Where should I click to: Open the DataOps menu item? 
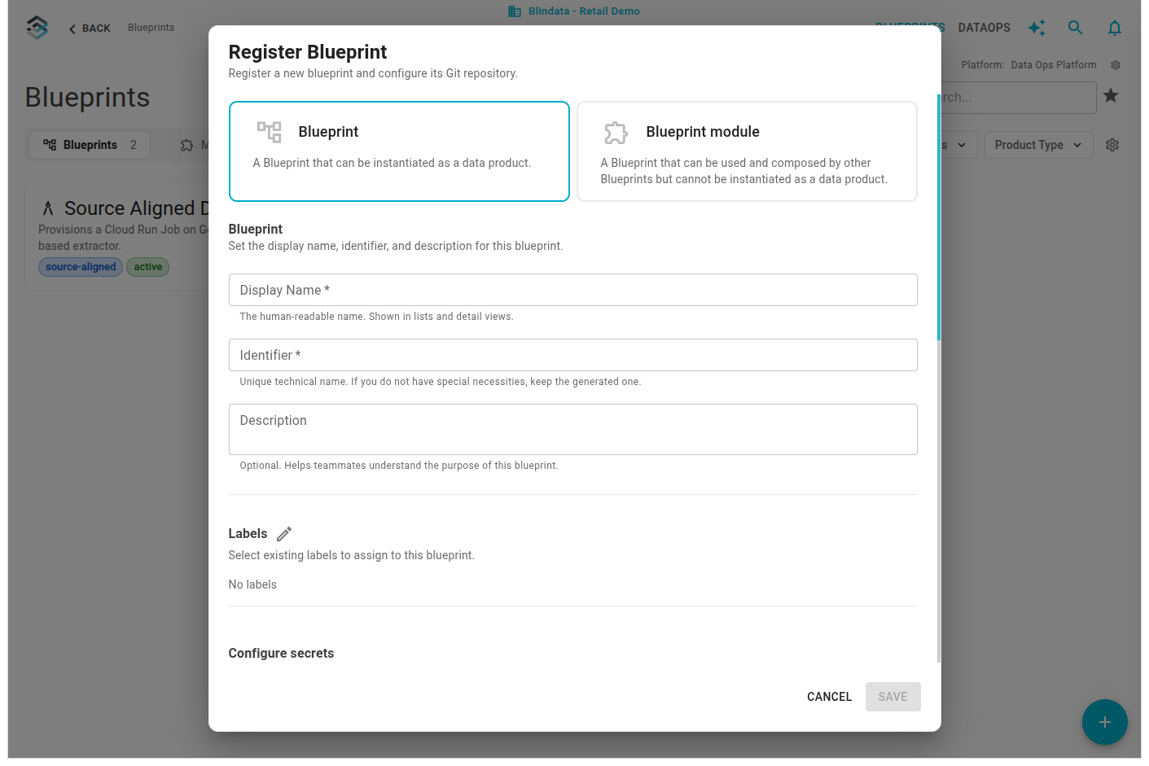pos(984,28)
